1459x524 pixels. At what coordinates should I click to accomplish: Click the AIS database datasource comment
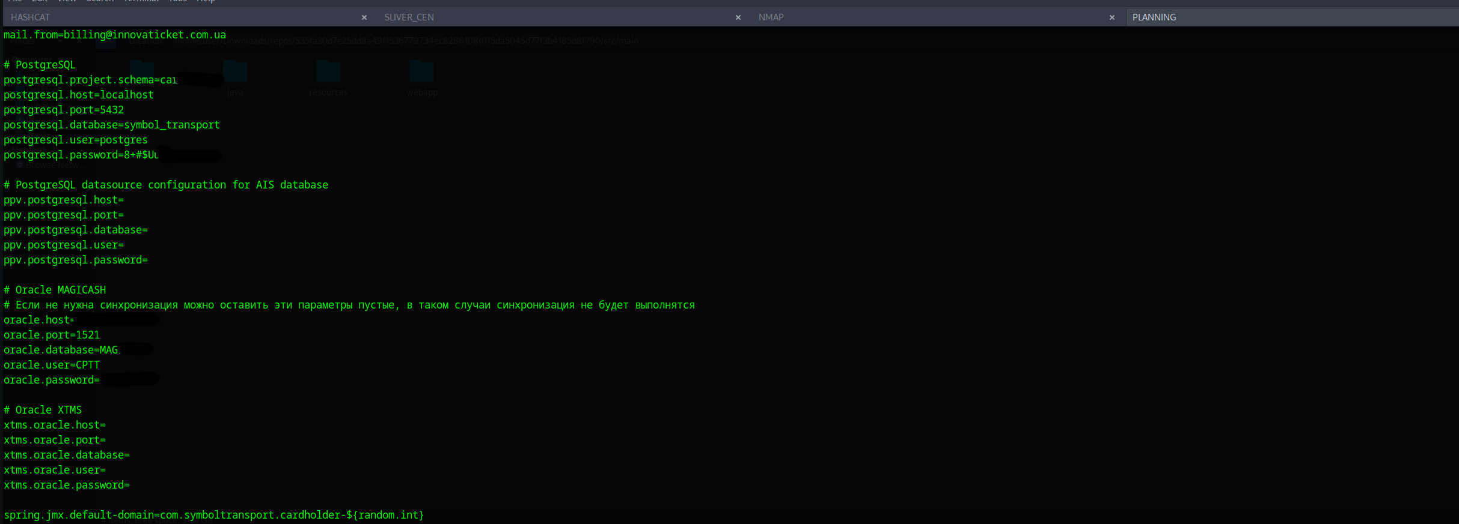tap(166, 185)
